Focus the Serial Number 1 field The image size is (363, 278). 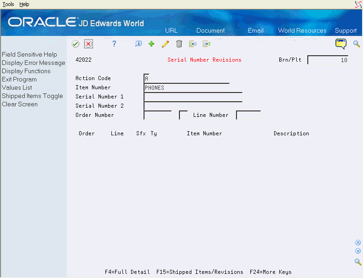[193, 97]
